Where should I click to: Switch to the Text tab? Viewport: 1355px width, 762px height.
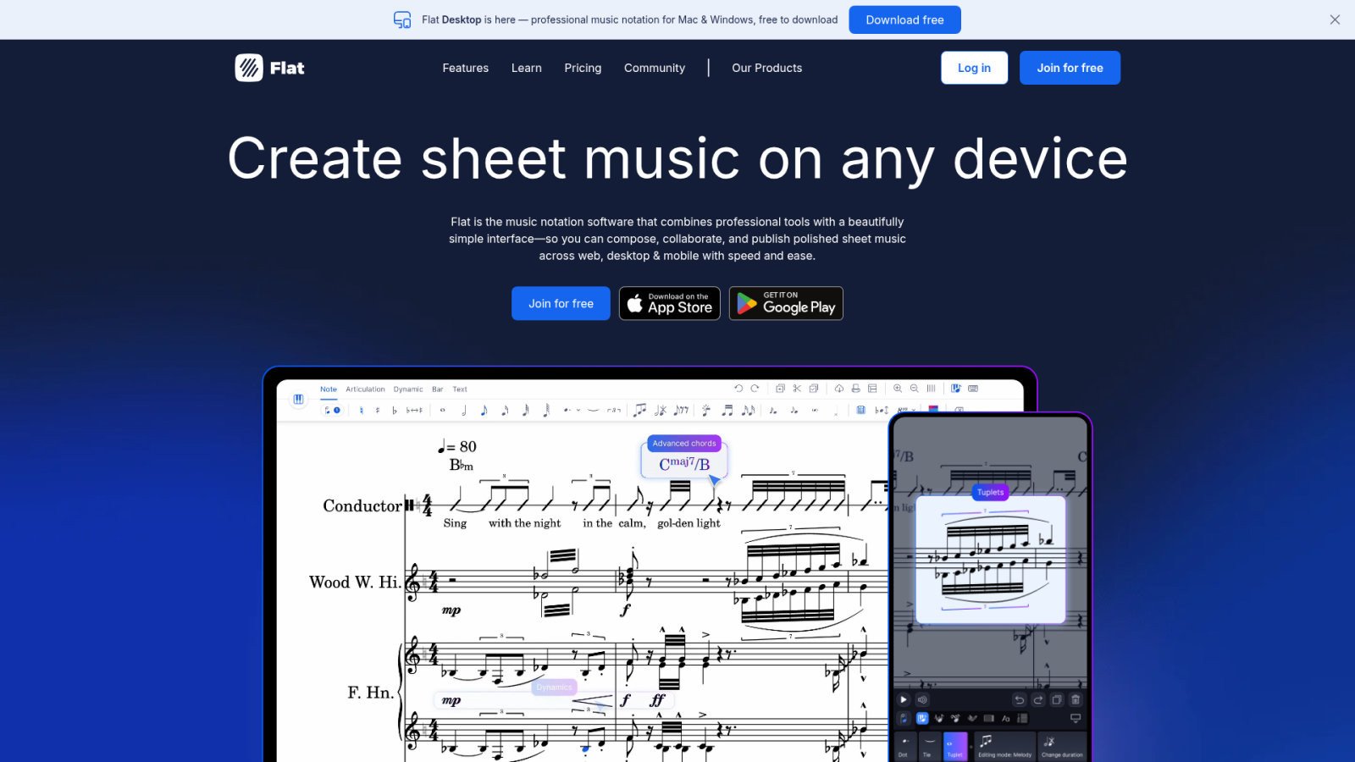(x=460, y=389)
